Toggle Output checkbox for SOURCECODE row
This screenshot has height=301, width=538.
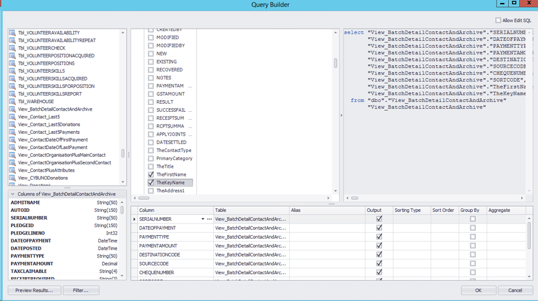click(x=379, y=264)
